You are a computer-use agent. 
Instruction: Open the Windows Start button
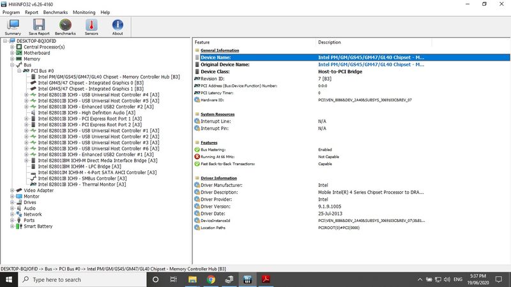(x=9, y=279)
